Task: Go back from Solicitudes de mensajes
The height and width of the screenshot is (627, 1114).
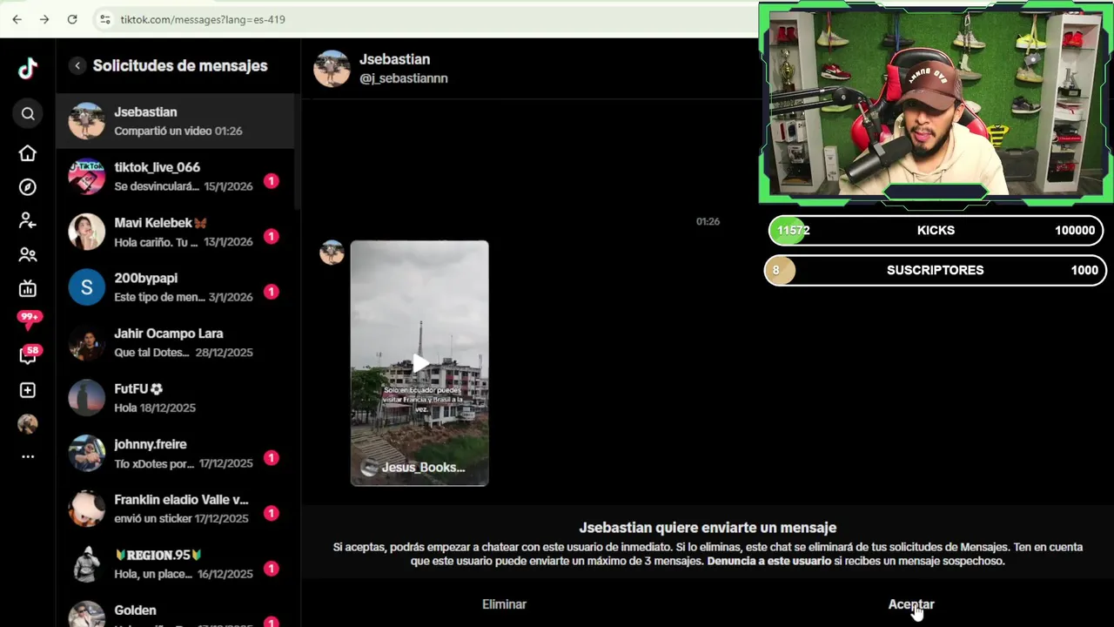Action: click(x=77, y=65)
